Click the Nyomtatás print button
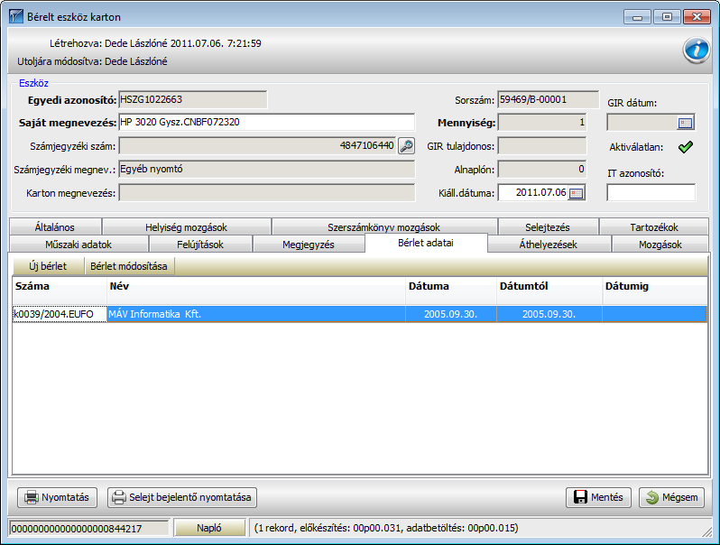720x545 pixels. click(58, 497)
